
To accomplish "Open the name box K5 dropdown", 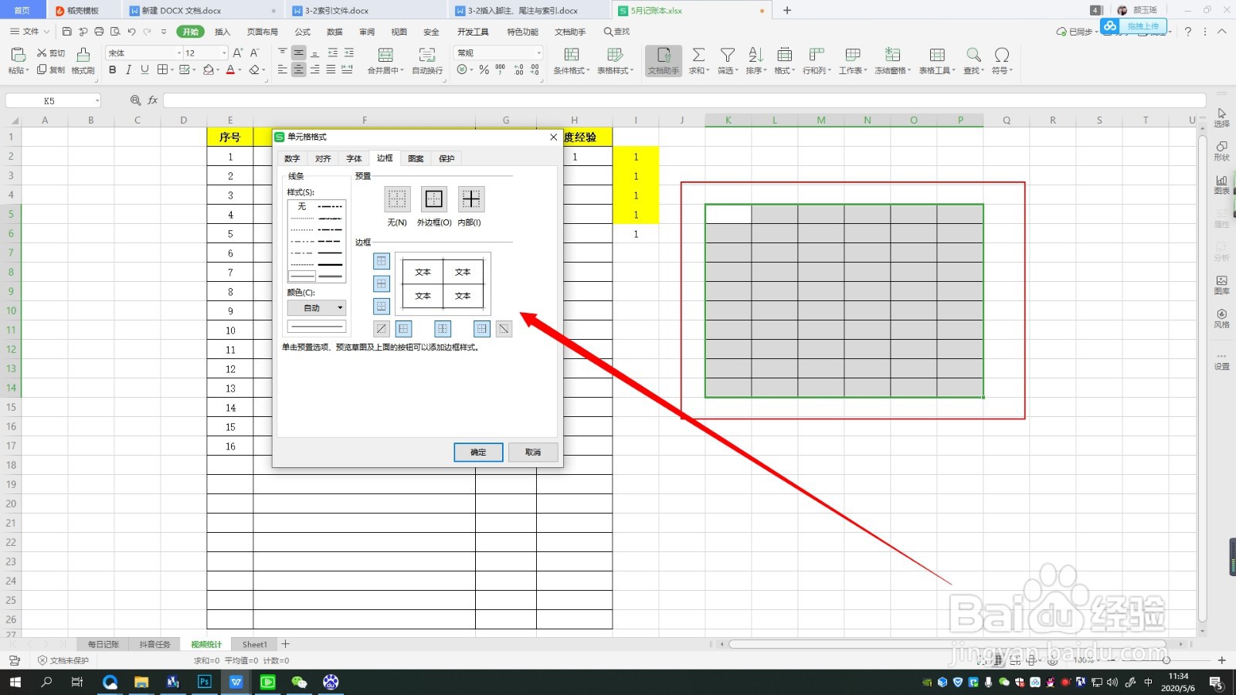I will [x=97, y=100].
